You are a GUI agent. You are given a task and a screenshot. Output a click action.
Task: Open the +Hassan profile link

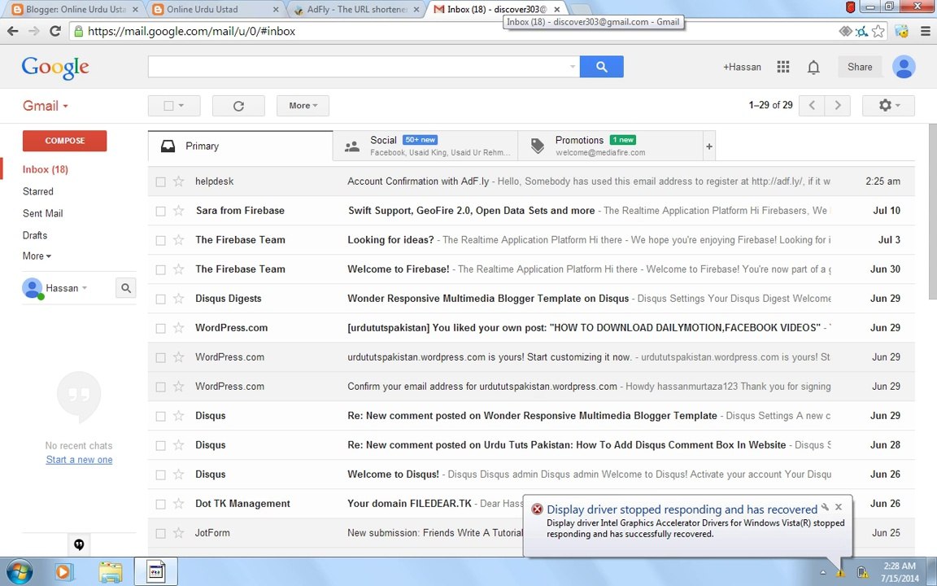pos(742,67)
